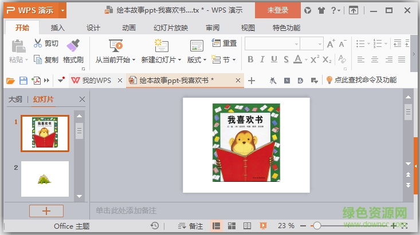420x235 pixels.
Task: Decrease indent level icon
Action: point(397,43)
